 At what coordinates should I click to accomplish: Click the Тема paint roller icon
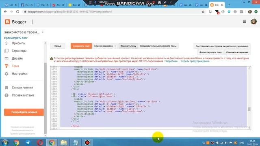click(6, 66)
